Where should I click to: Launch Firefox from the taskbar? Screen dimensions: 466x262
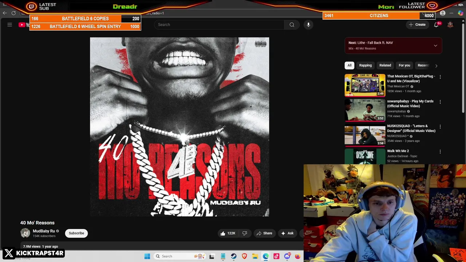297,256
